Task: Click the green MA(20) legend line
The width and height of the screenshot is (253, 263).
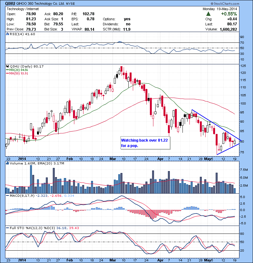Action: (x=7, y=70)
